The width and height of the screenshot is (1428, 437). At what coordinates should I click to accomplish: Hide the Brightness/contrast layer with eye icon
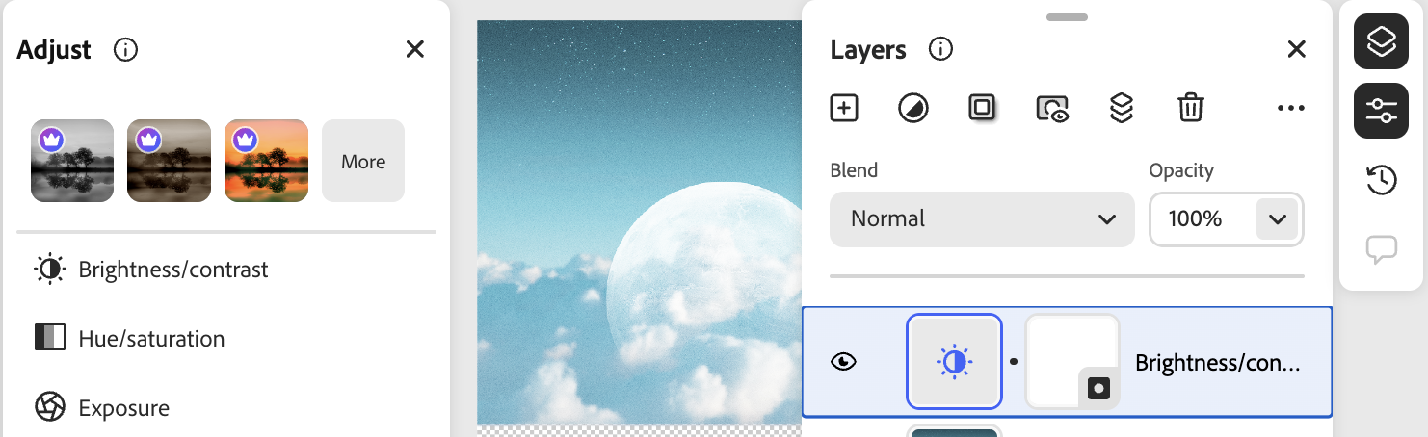(x=843, y=362)
